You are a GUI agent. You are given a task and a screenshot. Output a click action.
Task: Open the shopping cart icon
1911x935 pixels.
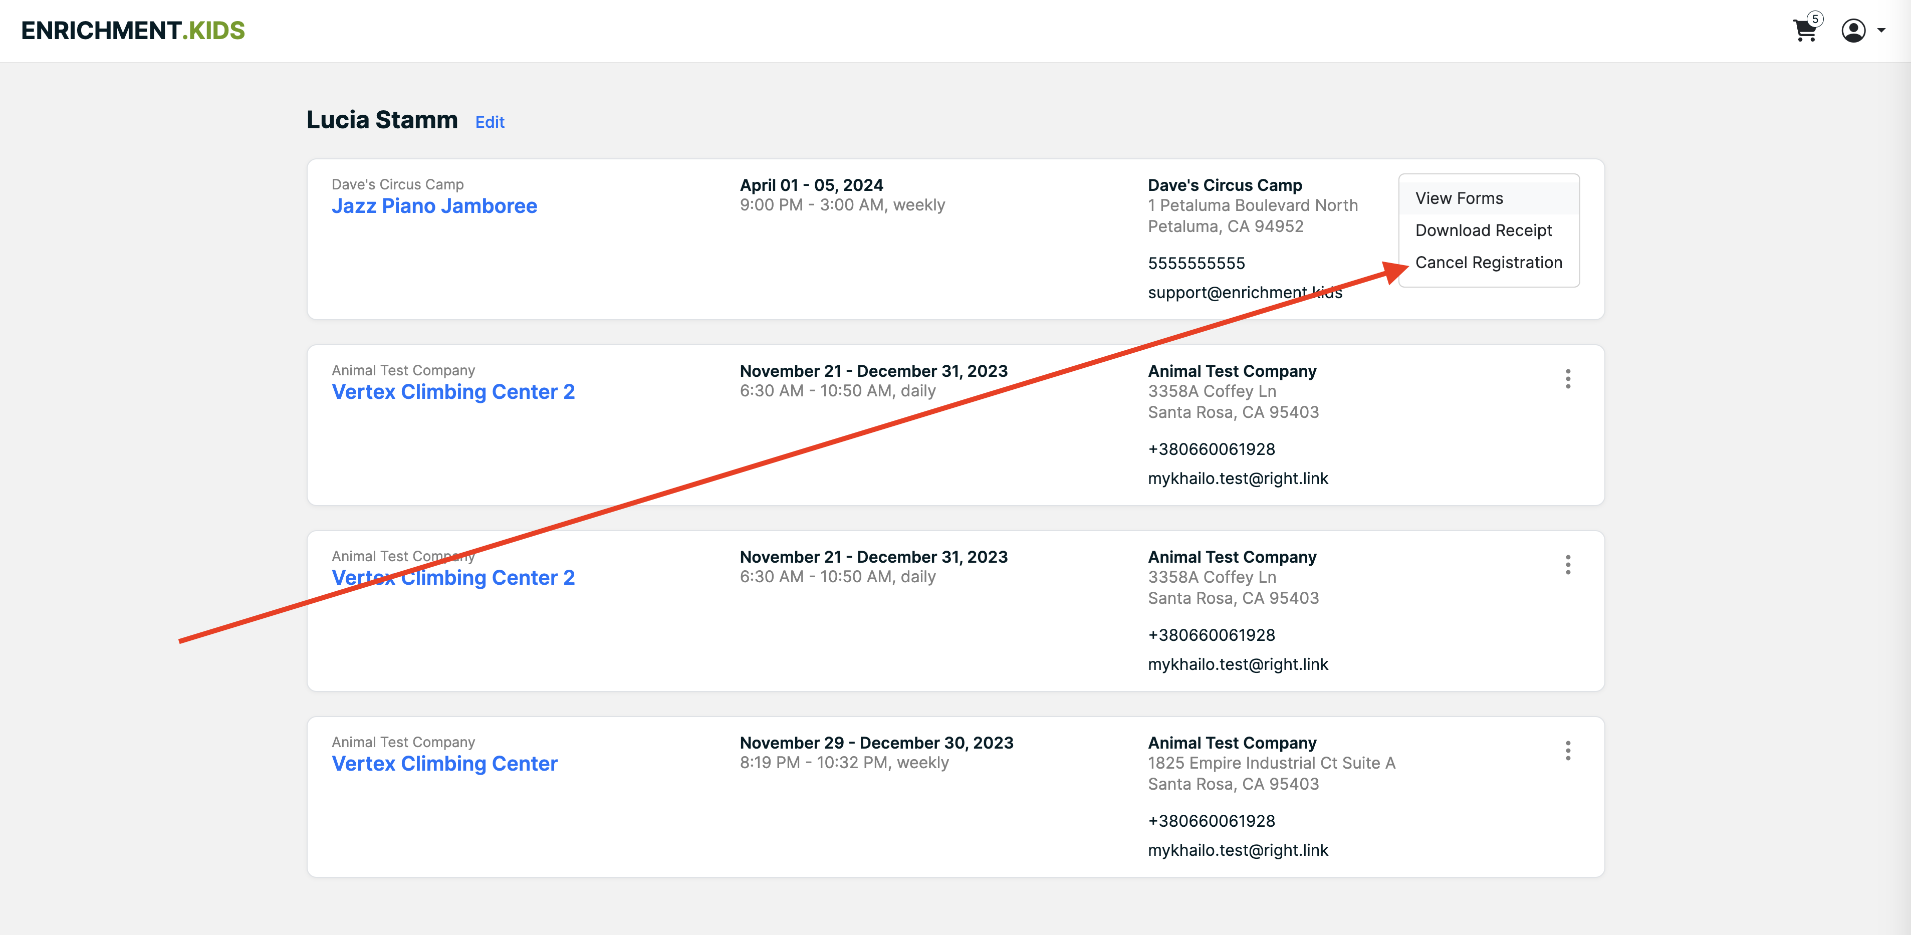(x=1804, y=31)
